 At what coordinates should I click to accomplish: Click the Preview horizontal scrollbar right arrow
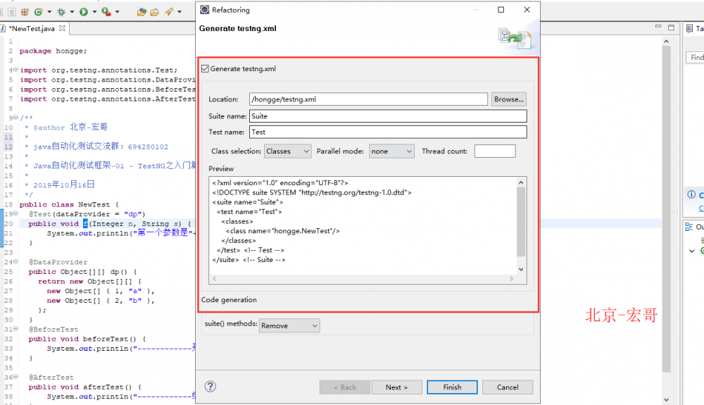(x=511, y=279)
